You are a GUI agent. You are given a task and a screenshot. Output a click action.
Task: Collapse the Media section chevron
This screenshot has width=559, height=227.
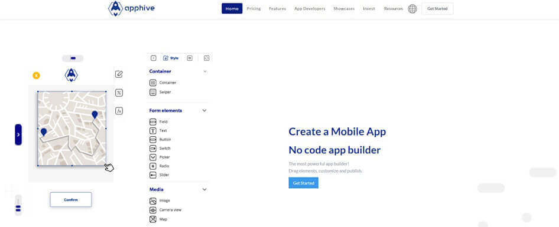pos(204,190)
